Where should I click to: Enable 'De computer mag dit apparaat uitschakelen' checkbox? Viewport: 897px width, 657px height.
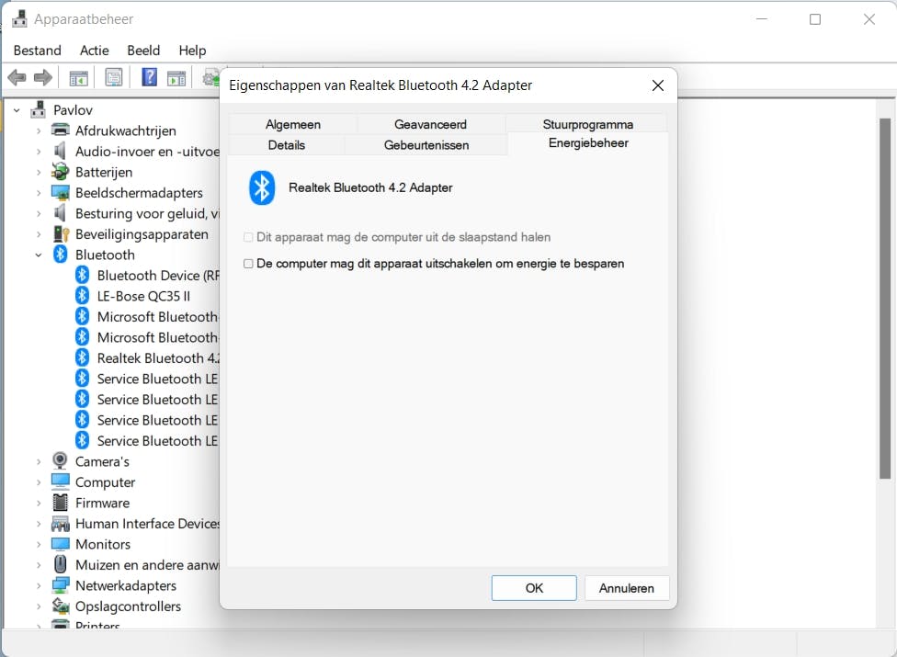pyautogui.click(x=248, y=264)
